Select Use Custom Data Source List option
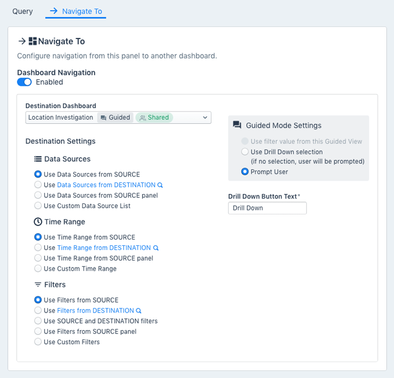This screenshot has width=394, height=378. point(38,206)
